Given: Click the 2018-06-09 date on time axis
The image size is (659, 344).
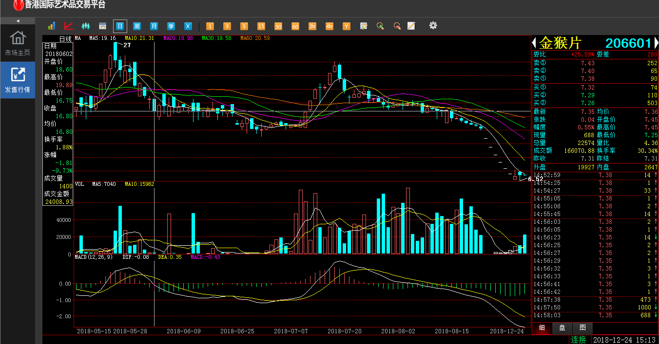Looking at the screenshot, I should pos(184,331).
